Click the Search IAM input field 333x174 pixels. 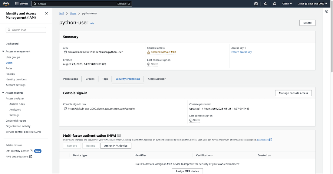click(26, 30)
